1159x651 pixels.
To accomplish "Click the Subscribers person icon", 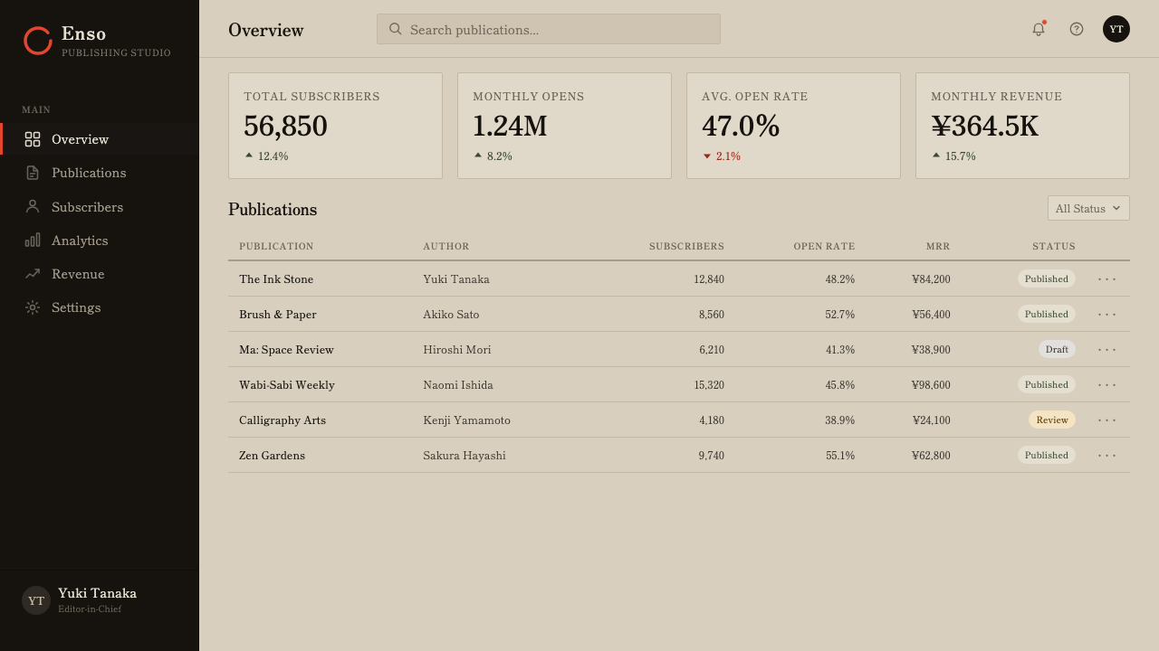I will (x=33, y=206).
